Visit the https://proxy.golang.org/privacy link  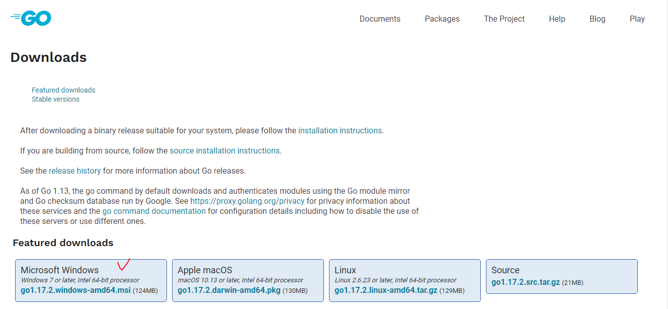pyautogui.click(x=247, y=201)
